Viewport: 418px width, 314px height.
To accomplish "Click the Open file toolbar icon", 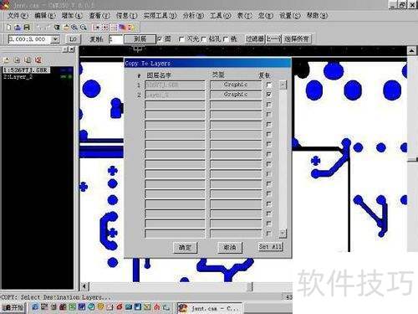I will tap(18, 27).
